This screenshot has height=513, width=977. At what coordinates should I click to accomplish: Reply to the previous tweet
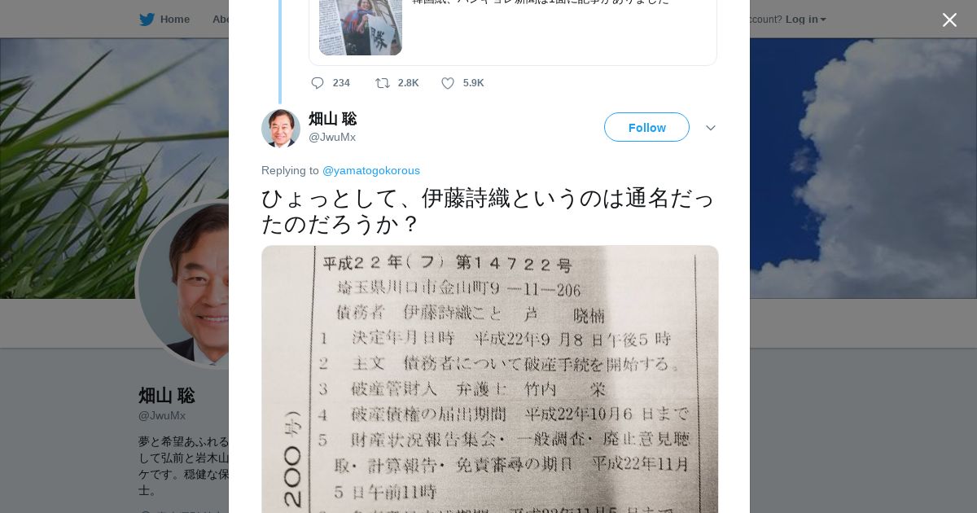pyautogui.click(x=318, y=83)
